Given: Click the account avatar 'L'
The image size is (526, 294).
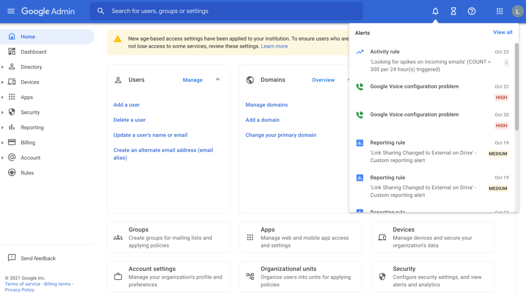Looking at the screenshot, I should pyautogui.click(x=517, y=11).
